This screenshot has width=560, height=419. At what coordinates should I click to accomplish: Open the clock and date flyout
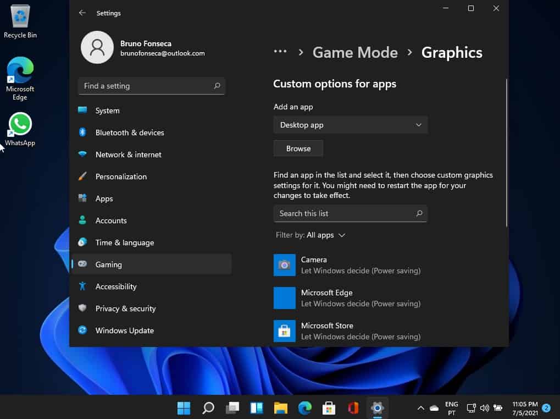(x=525, y=409)
